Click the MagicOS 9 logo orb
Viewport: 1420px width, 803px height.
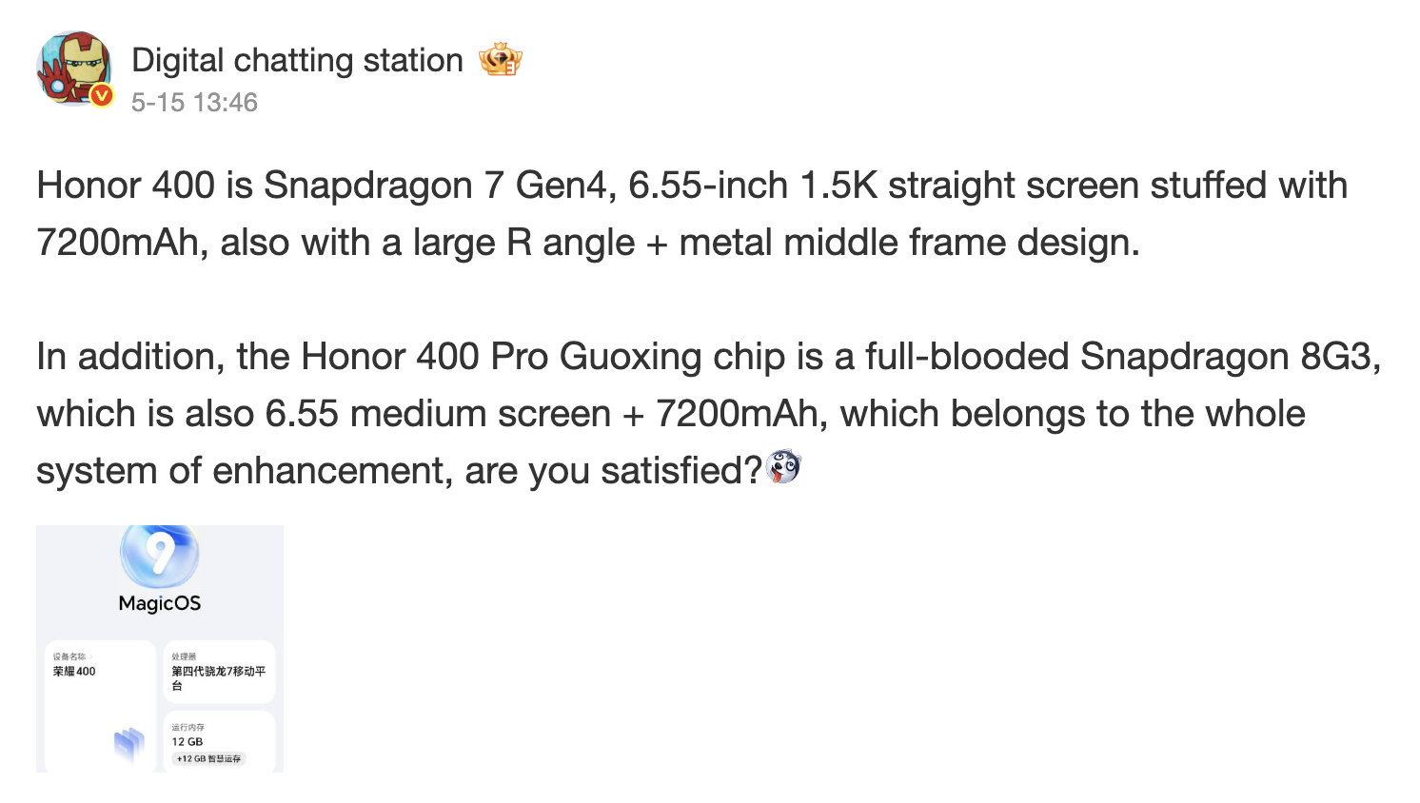pyautogui.click(x=160, y=555)
